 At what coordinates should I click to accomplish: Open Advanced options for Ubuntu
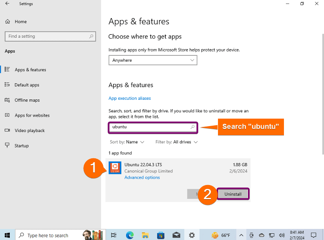[x=142, y=178]
